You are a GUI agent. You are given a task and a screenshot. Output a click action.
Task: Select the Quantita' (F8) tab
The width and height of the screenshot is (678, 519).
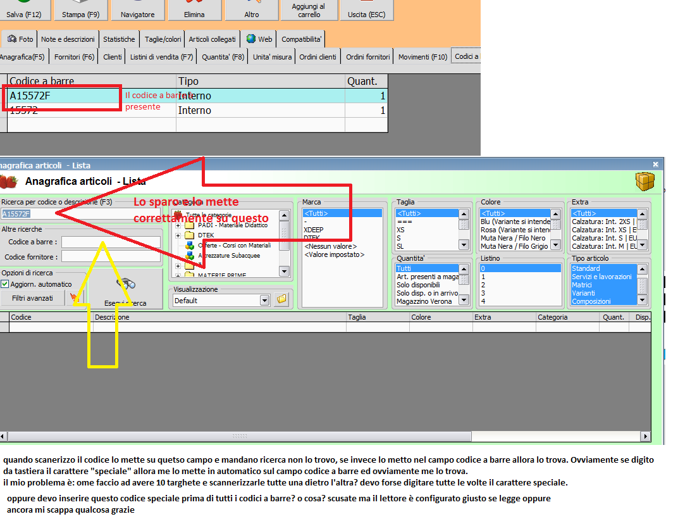pyautogui.click(x=223, y=57)
